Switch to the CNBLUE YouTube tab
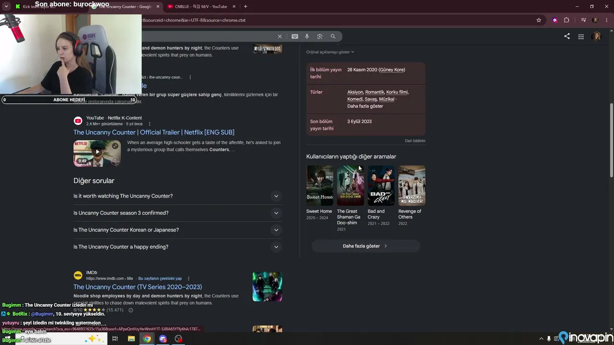This screenshot has height=345, width=614. tap(201, 7)
